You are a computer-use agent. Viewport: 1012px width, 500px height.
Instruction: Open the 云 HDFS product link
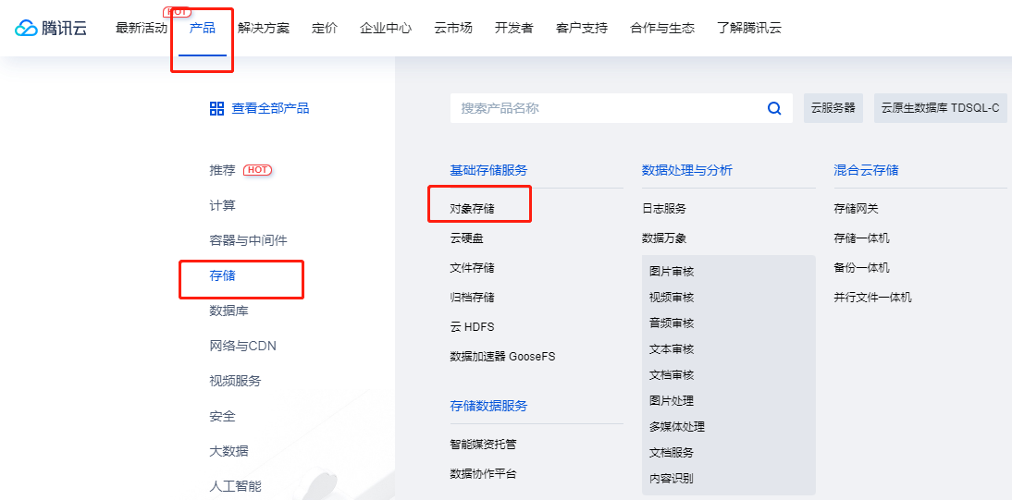473,327
